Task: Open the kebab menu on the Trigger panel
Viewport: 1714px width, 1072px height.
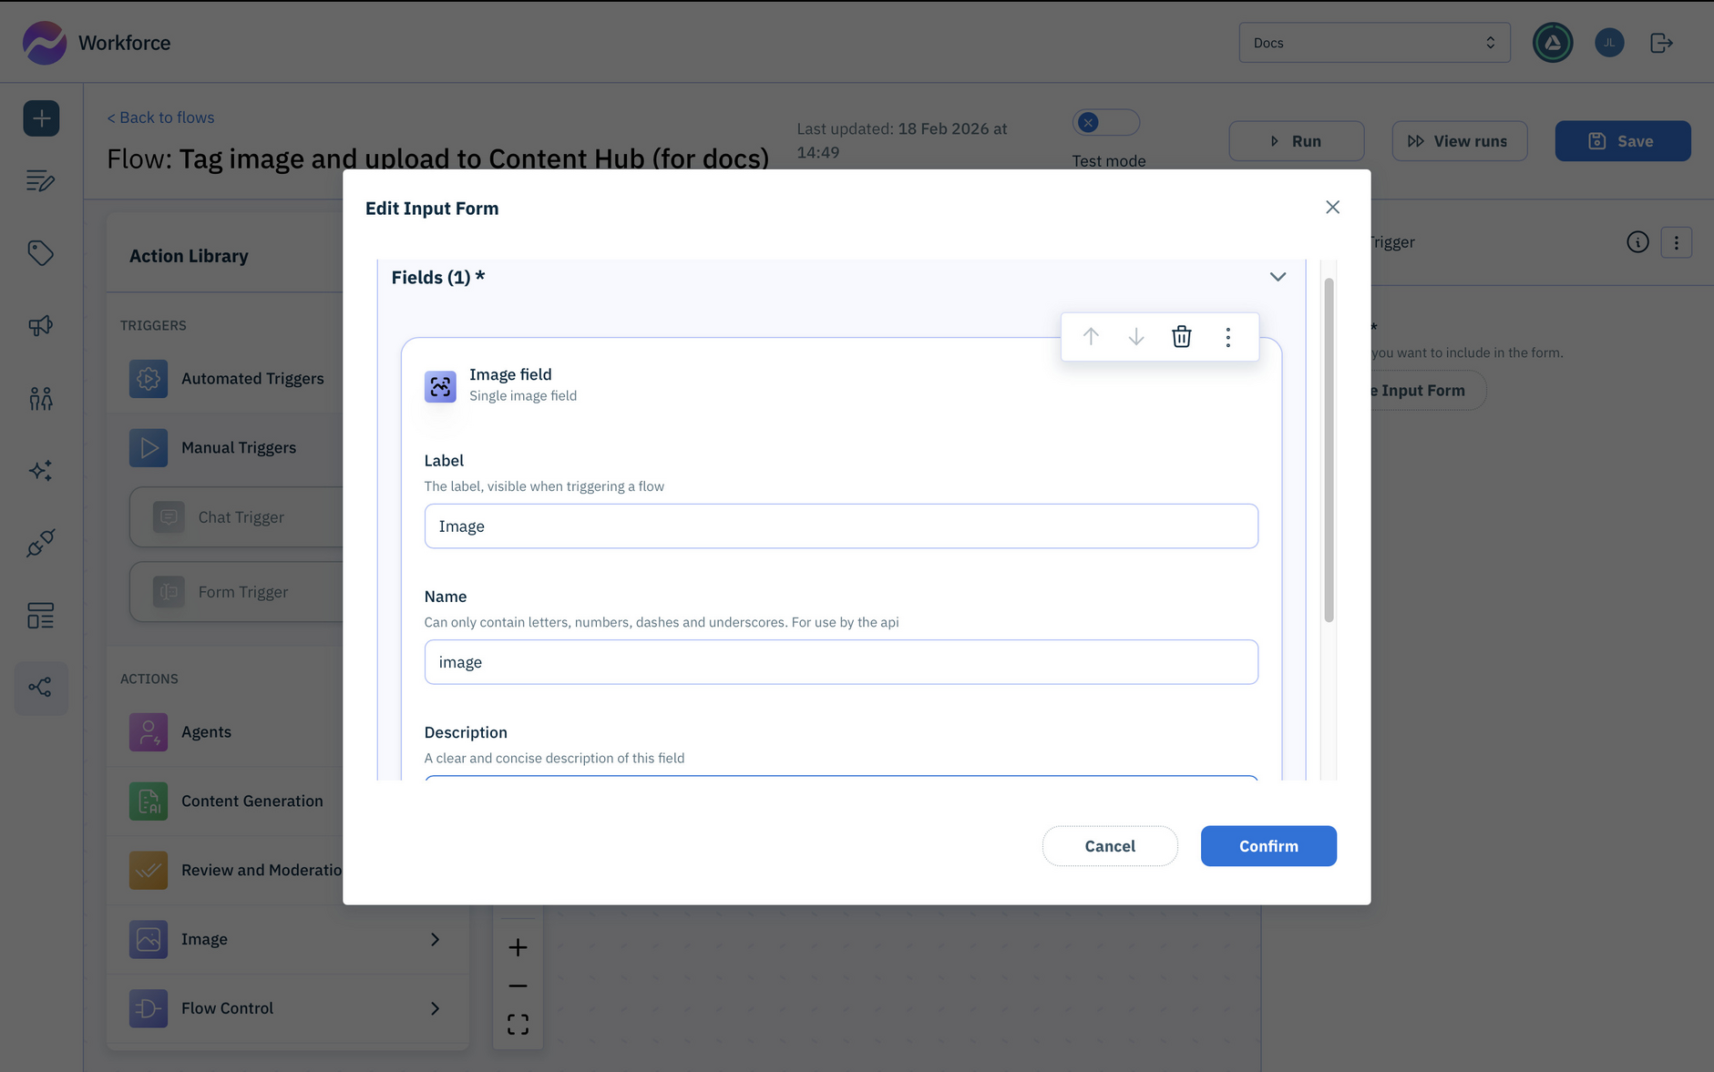Action: click(1677, 242)
